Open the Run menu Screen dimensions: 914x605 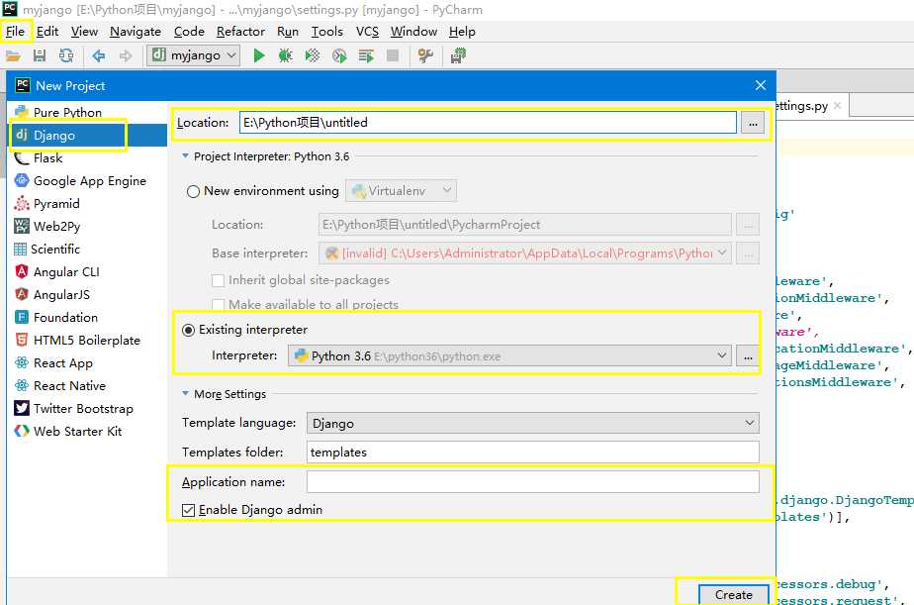[288, 32]
